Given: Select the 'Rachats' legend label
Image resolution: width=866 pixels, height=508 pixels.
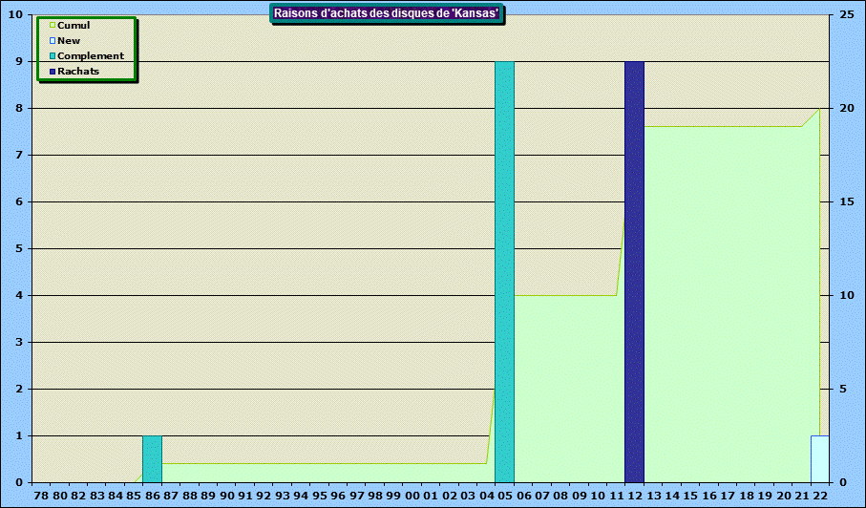Looking at the screenshot, I should [78, 72].
